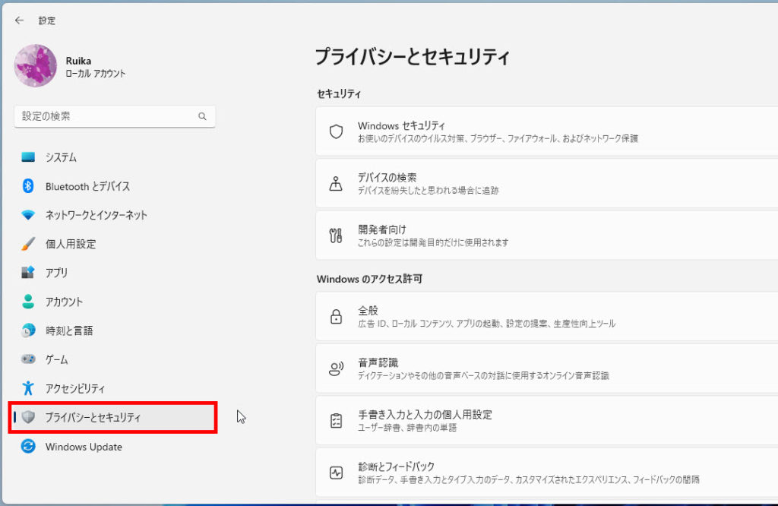Image resolution: width=778 pixels, height=506 pixels.
Task: Open アプリ settings category
Action: coord(56,273)
